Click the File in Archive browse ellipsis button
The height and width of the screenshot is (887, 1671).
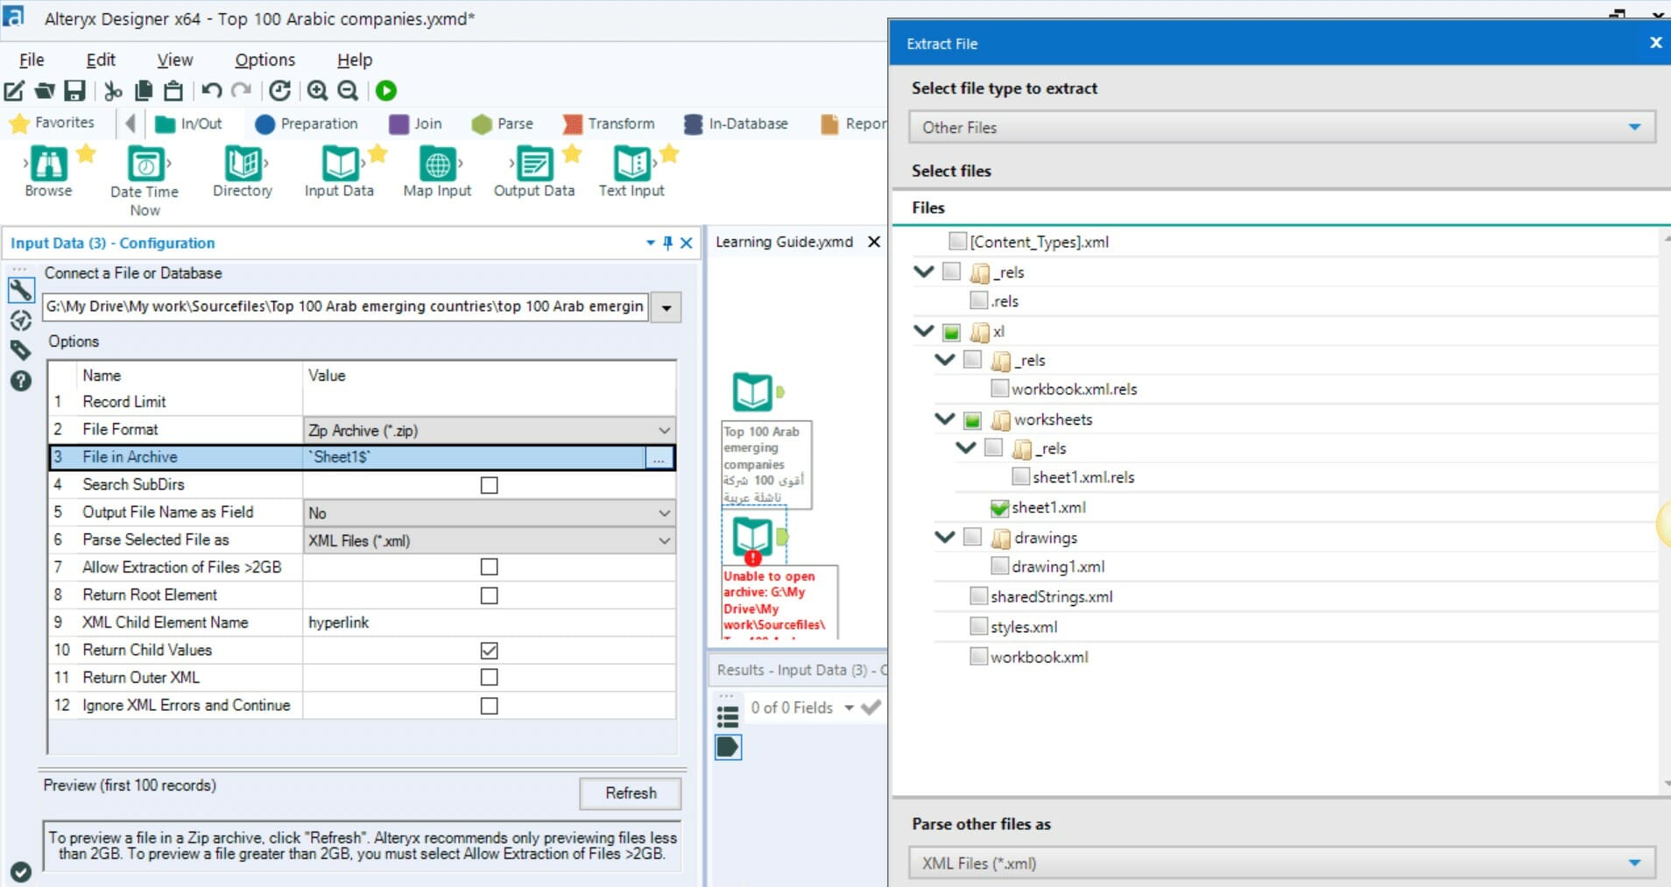[659, 457]
